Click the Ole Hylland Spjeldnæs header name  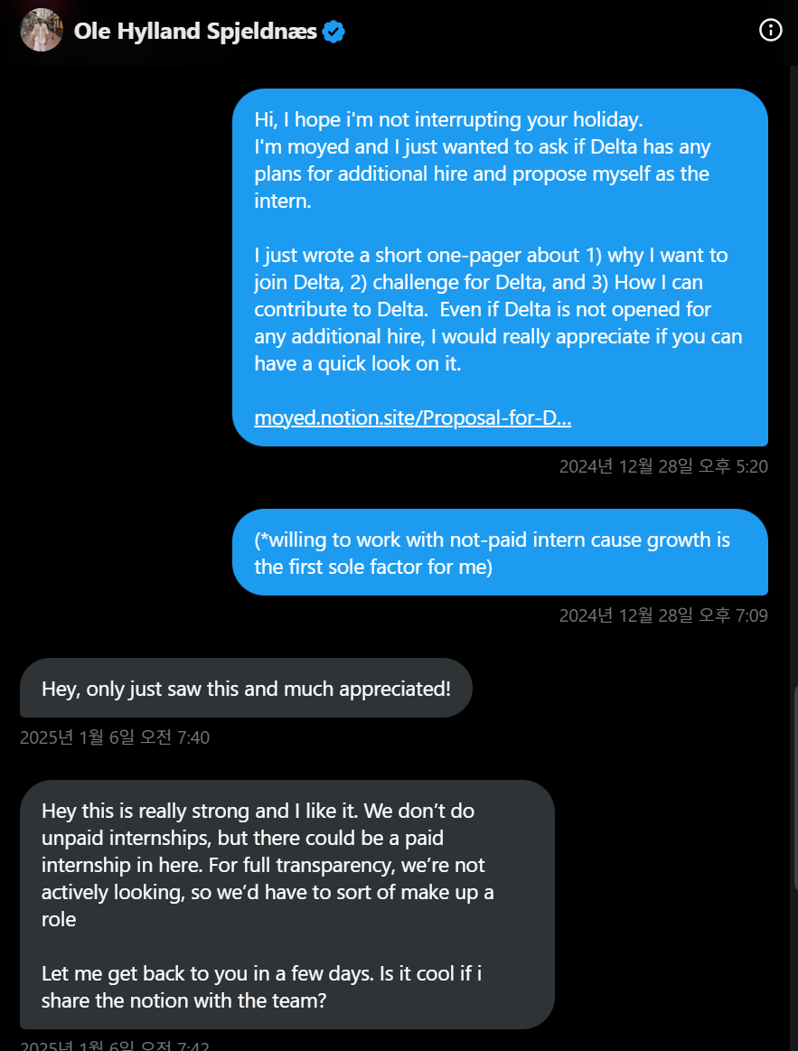tap(195, 32)
